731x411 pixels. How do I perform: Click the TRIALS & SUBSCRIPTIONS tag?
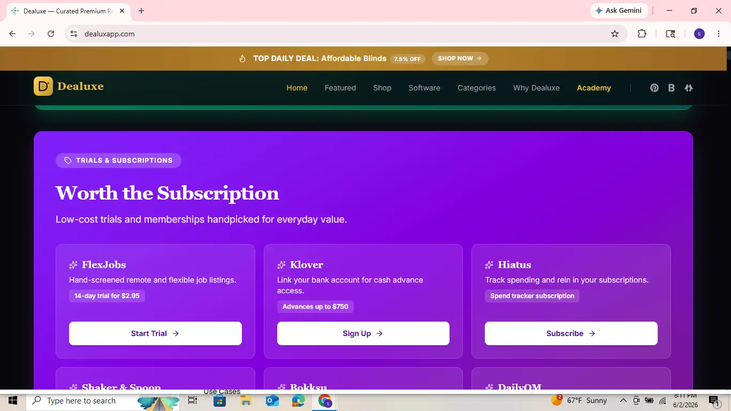[x=118, y=161]
